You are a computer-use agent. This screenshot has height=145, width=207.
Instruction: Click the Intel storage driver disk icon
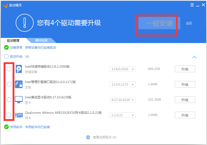[x=19, y=69]
